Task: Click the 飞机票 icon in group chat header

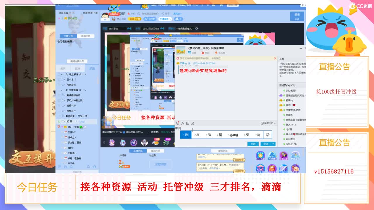Action: point(220,53)
